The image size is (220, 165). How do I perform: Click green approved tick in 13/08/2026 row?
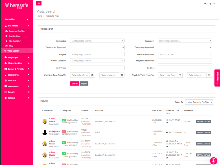point(64,142)
